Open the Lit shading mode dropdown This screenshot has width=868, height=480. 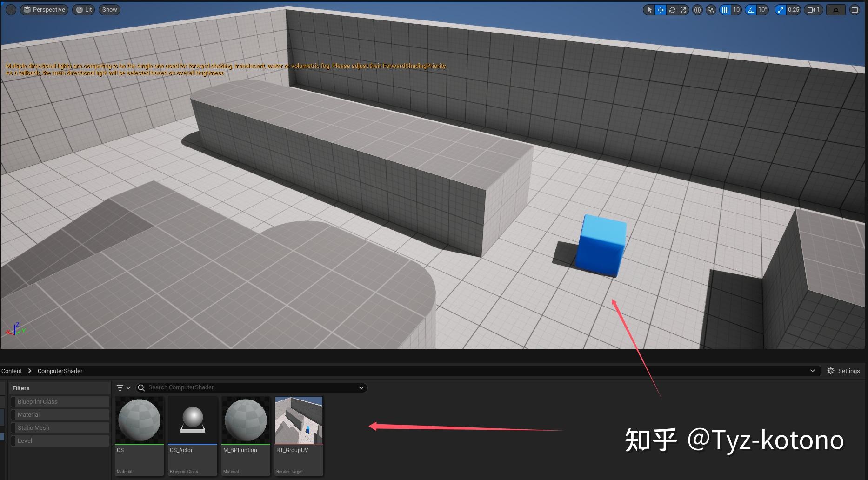click(84, 9)
